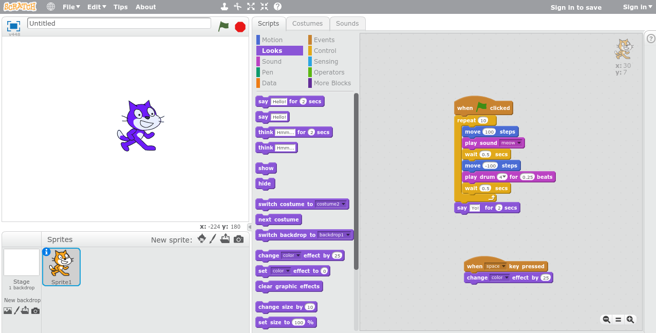Paint a new sprite with brush icon

coord(213,239)
